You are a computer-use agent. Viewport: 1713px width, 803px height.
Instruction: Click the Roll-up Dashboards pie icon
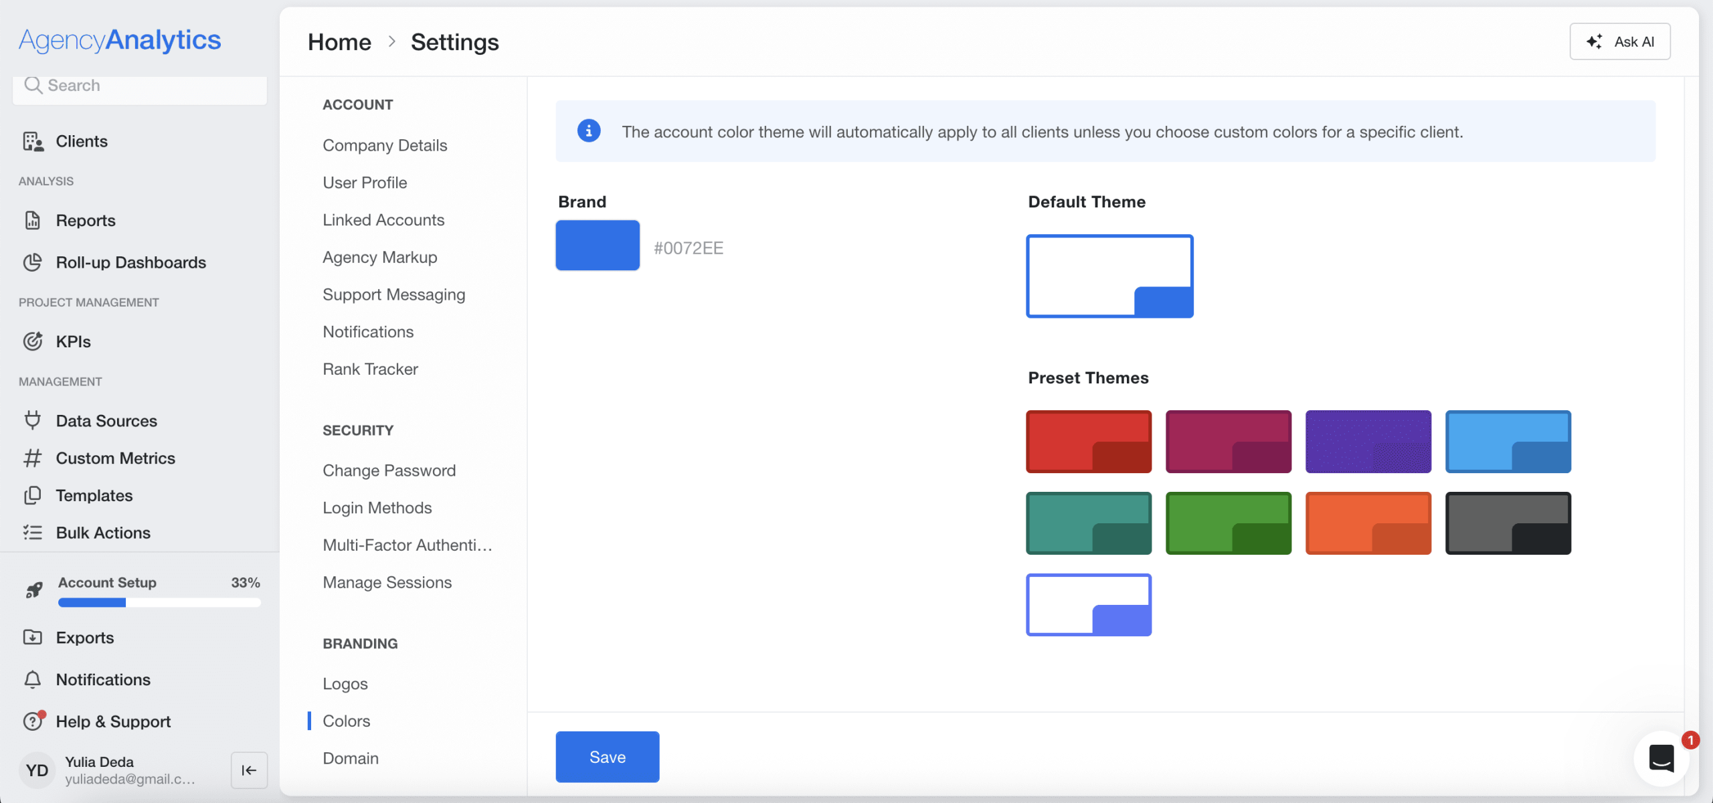33,262
